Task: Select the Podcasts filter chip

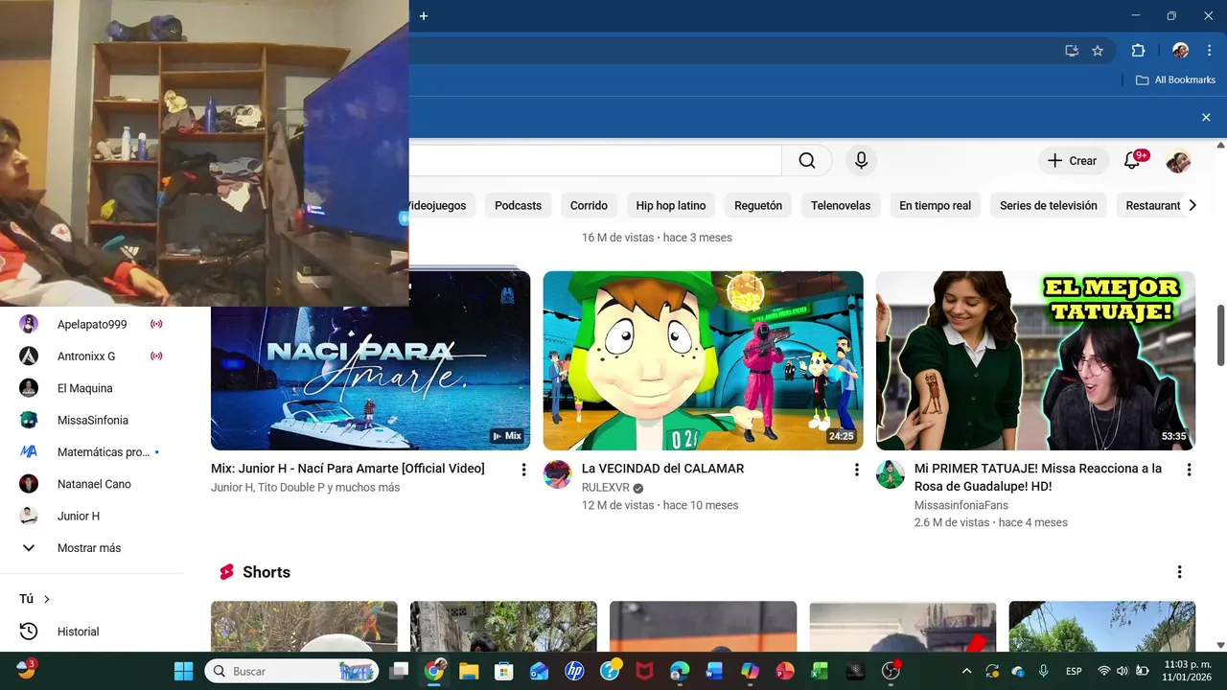Action: pyautogui.click(x=518, y=205)
